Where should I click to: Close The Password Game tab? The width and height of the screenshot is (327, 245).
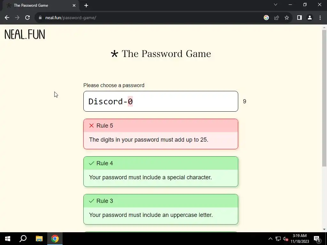coord(74,5)
